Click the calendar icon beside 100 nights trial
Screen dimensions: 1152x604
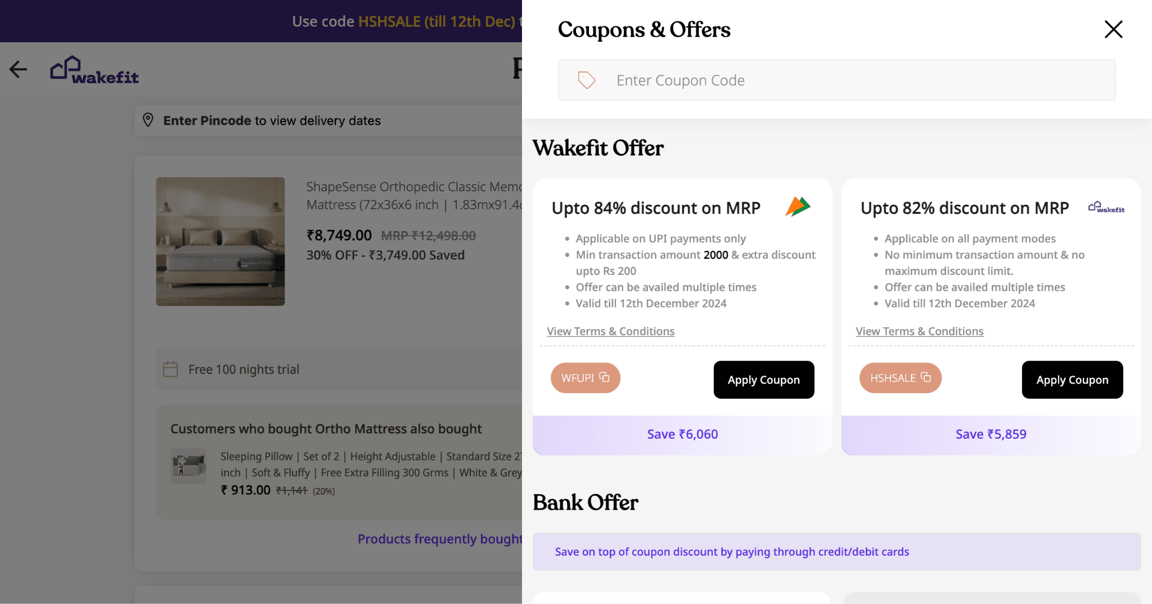click(170, 369)
